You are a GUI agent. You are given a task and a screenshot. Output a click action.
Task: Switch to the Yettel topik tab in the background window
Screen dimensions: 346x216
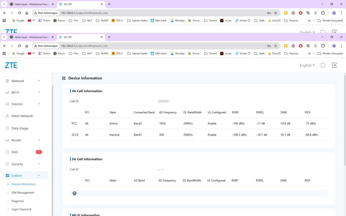[x=32, y=4]
